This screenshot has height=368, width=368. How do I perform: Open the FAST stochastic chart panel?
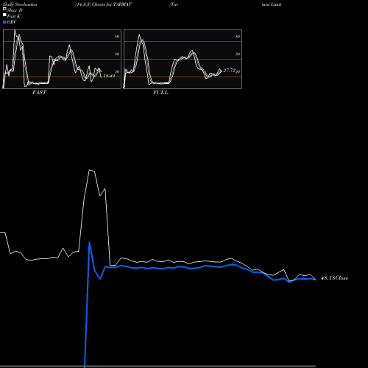pos(62,59)
